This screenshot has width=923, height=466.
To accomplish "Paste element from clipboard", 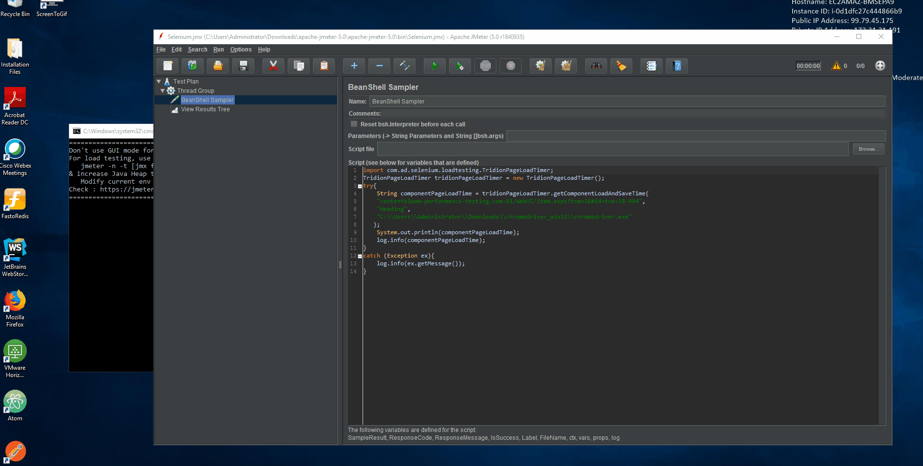I will coord(324,66).
